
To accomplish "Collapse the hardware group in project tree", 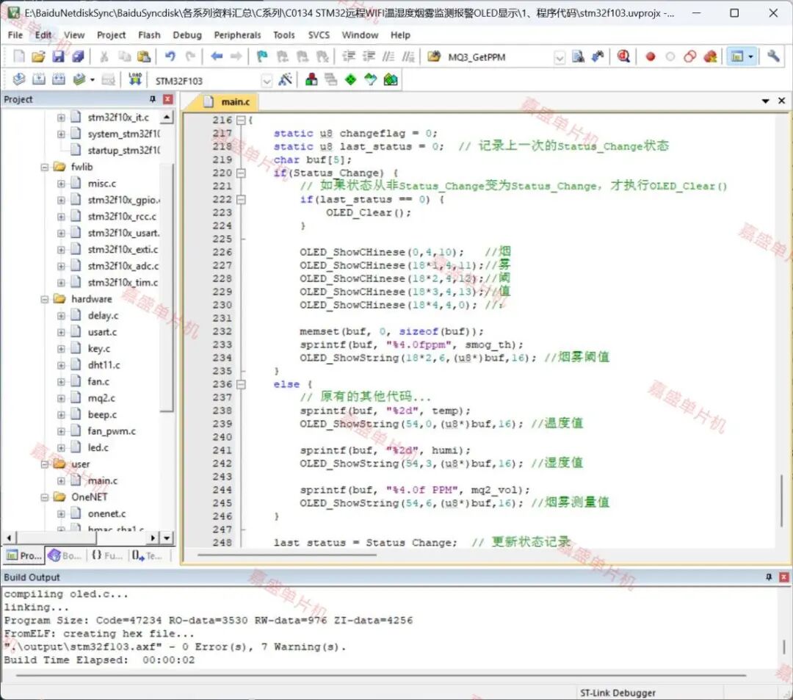I will (x=45, y=300).
